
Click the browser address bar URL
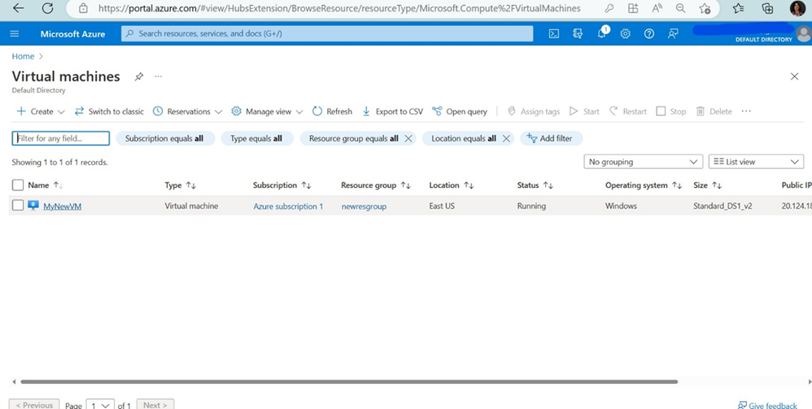tap(339, 8)
